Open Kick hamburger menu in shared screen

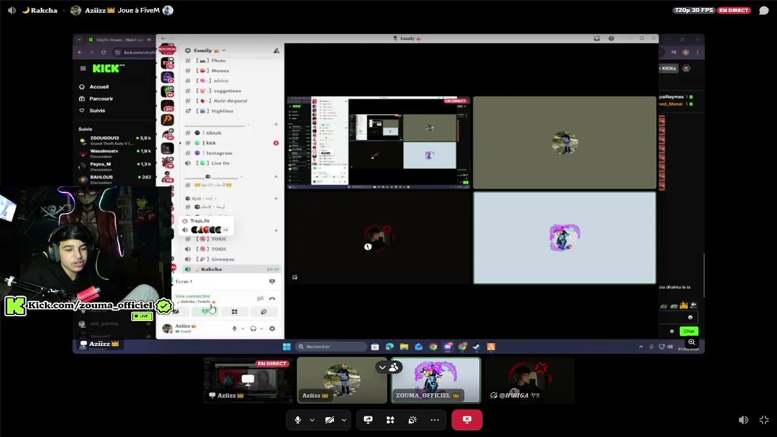click(x=83, y=68)
